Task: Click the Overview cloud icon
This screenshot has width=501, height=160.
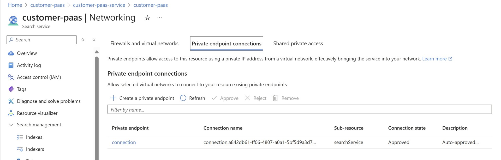Action: tap(11, 53)
